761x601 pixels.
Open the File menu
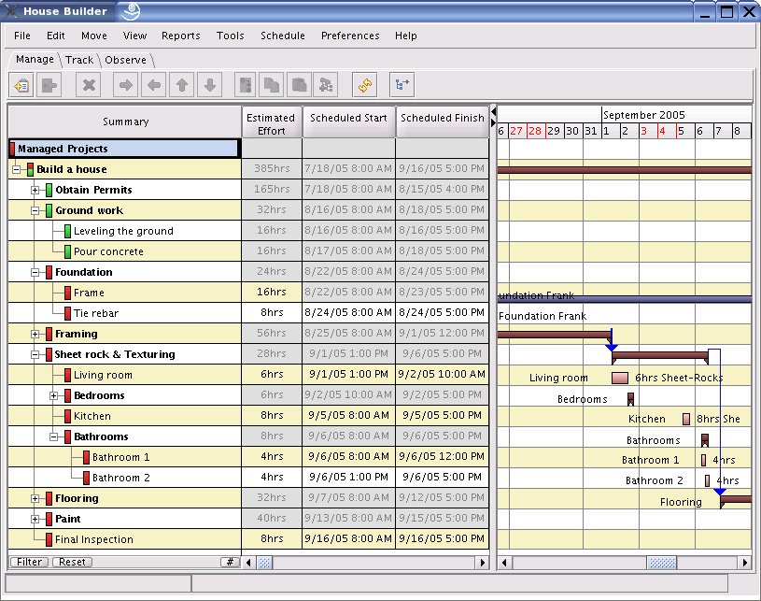pos(21,36)
